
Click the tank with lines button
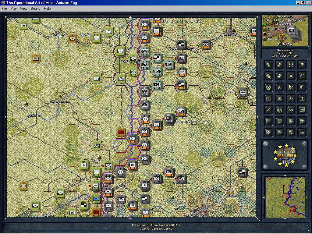[280, 133]
